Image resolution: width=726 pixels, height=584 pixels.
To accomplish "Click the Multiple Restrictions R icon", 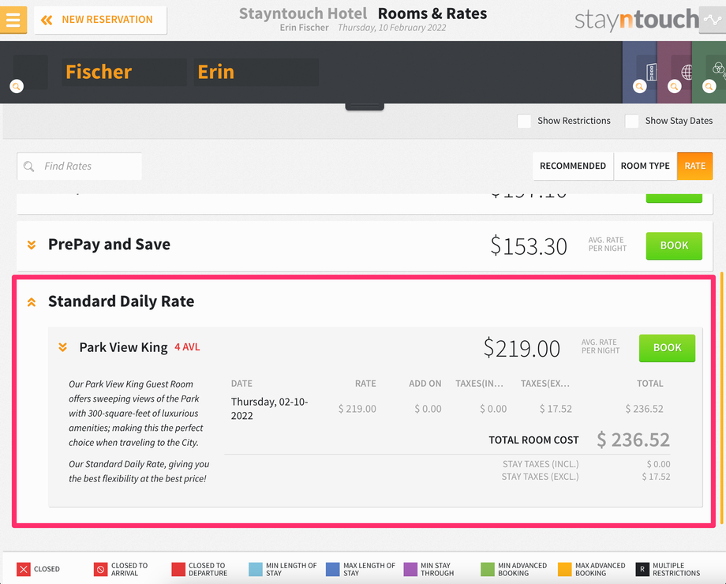I will click(x=642, y=569).
